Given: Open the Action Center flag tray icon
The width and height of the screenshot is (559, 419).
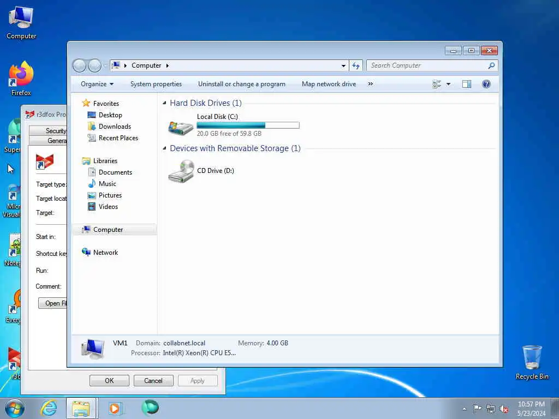Looking at the screenshot, I should tap(477, 409).
